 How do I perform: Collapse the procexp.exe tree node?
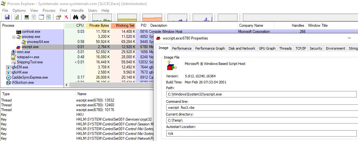click(x=14, y=37)
